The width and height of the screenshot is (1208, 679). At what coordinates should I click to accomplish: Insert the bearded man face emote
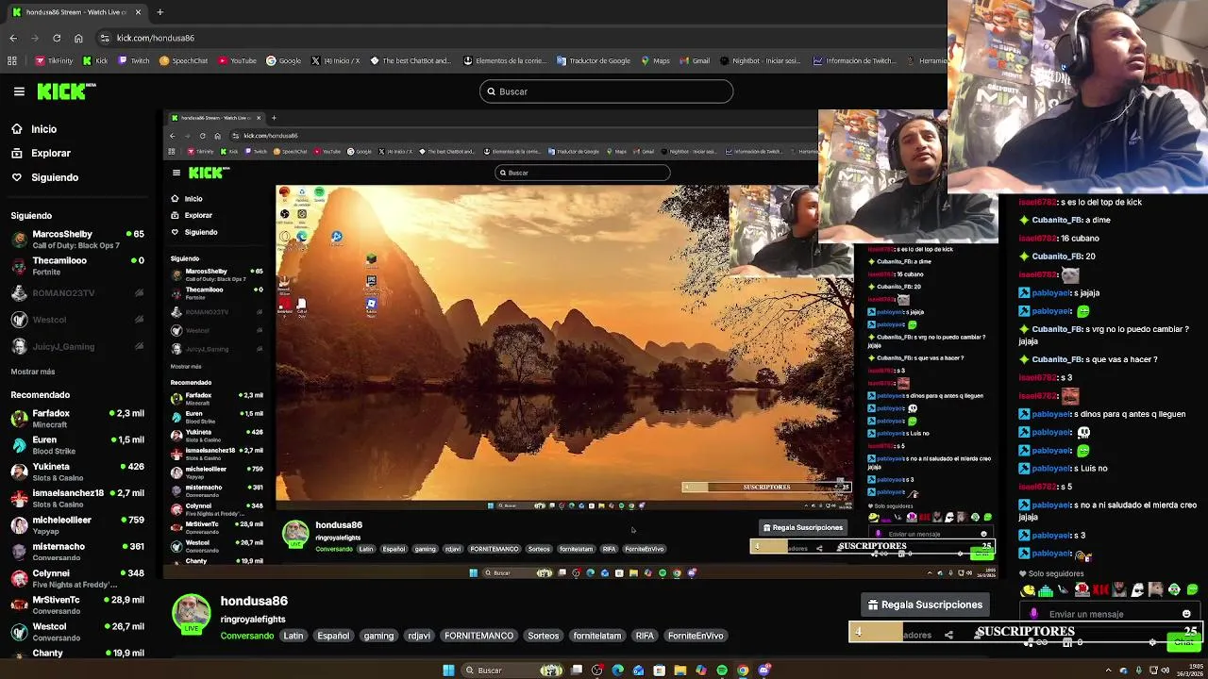coord(1119,590)
